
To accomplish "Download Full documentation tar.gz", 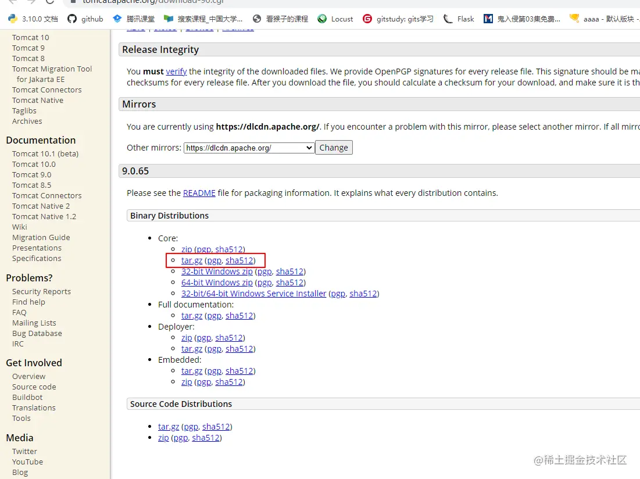I will [x=192, y=316].
